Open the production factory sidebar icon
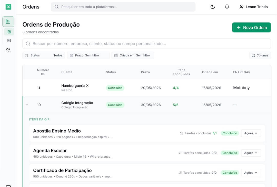277x187 pixels. 8,22
